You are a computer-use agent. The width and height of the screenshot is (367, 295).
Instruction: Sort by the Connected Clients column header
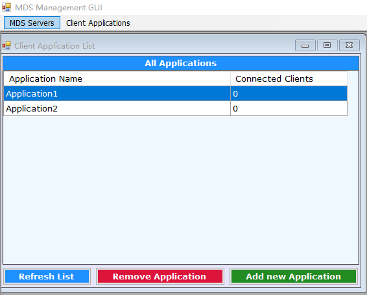[x=289, y=78]
